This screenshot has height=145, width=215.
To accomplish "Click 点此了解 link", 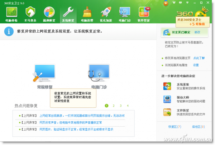I will [199, 58].
